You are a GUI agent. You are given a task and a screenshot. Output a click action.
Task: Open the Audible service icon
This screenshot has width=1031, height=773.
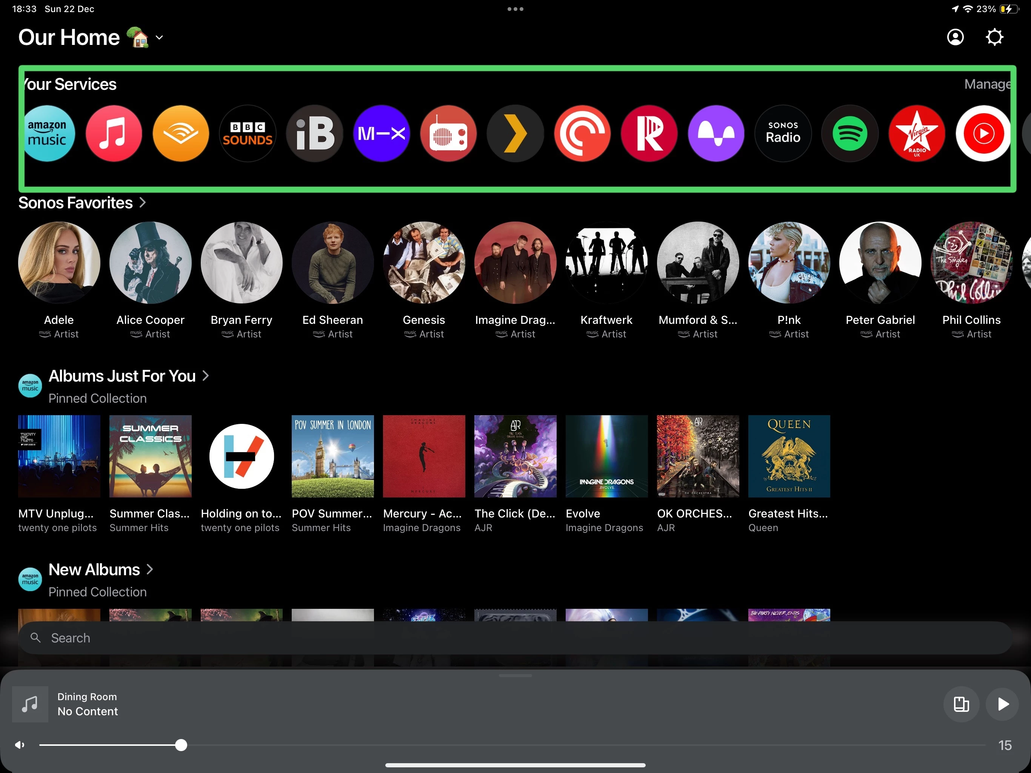[x=181, y=133]
